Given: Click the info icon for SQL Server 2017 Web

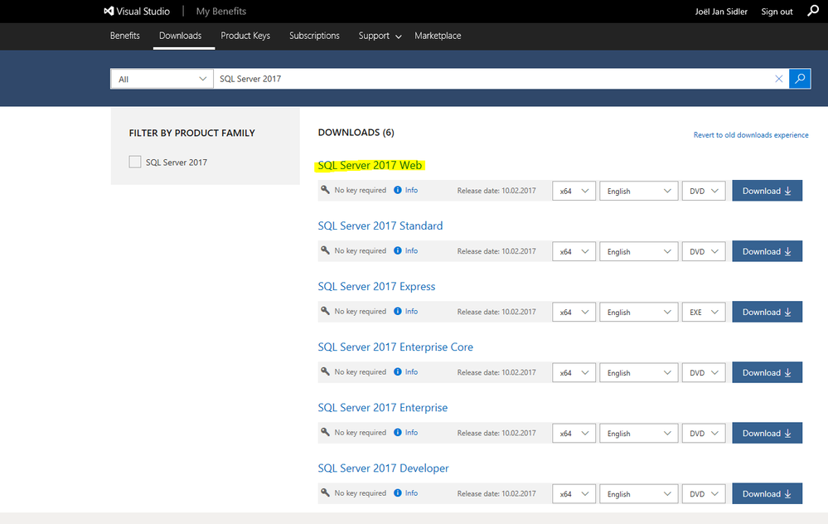Looking at the screenshot, I should (398, 190).
